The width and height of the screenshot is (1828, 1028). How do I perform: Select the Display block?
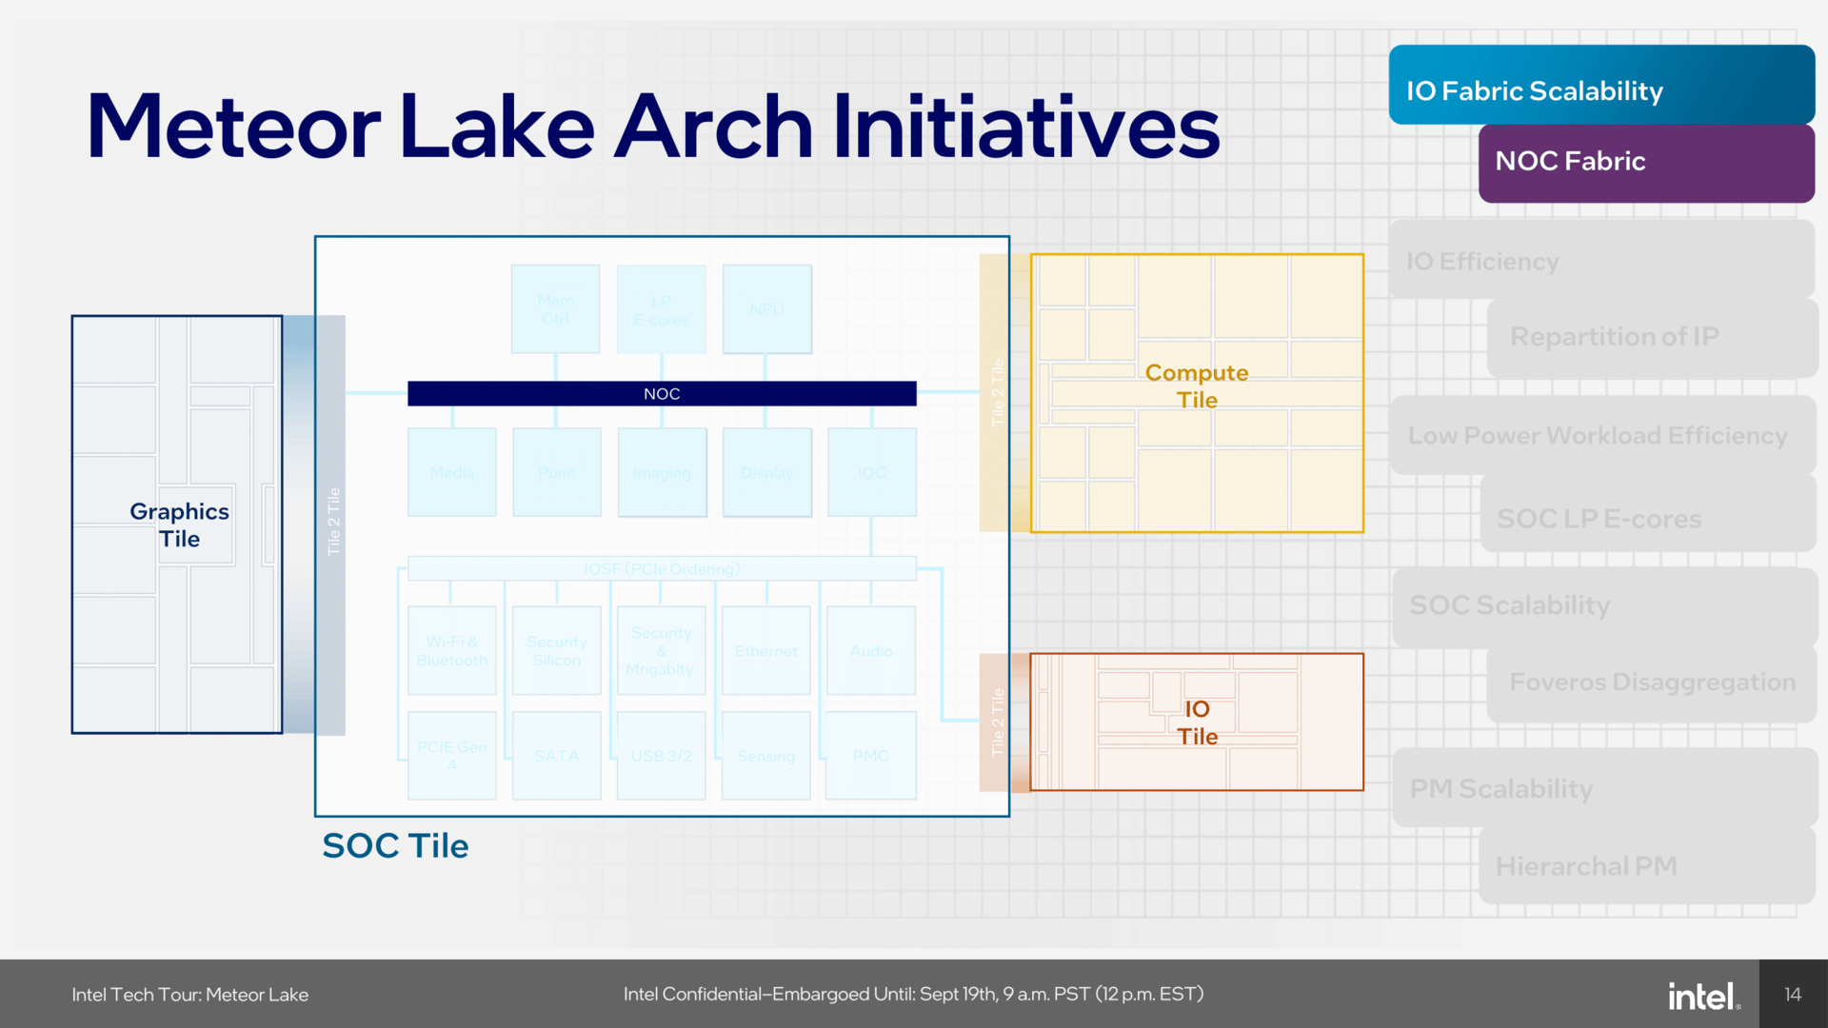pos(766,472)
